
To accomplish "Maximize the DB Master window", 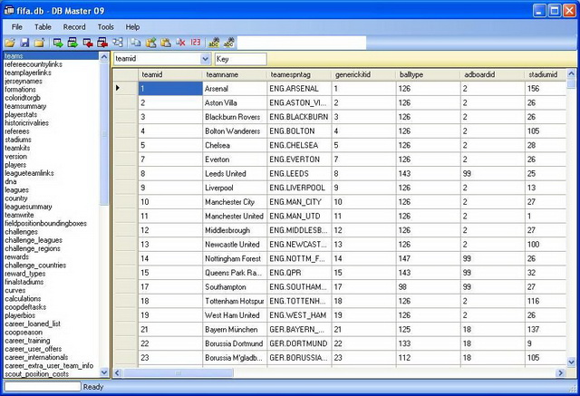I will coord(555,10).
